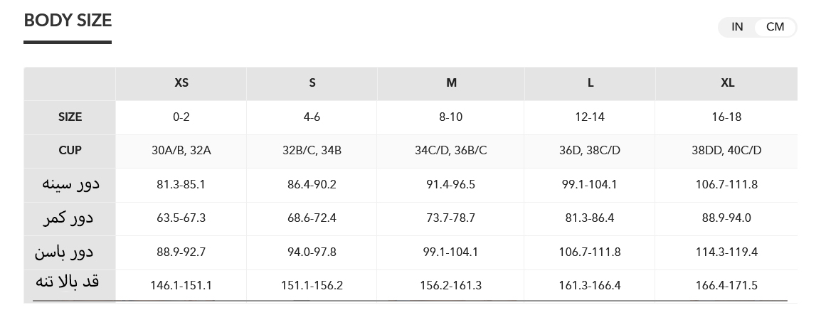Viewport: 826px width, 310px height.
Task: Click the 81.3-86.4 waist measurement cell
Action: pyautogui.click(x=590, y=218)
